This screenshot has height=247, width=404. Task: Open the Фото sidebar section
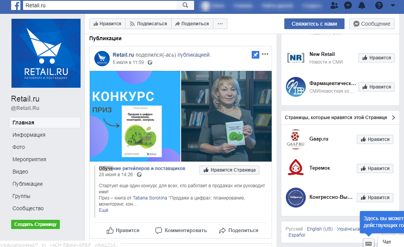click(18, 147)
